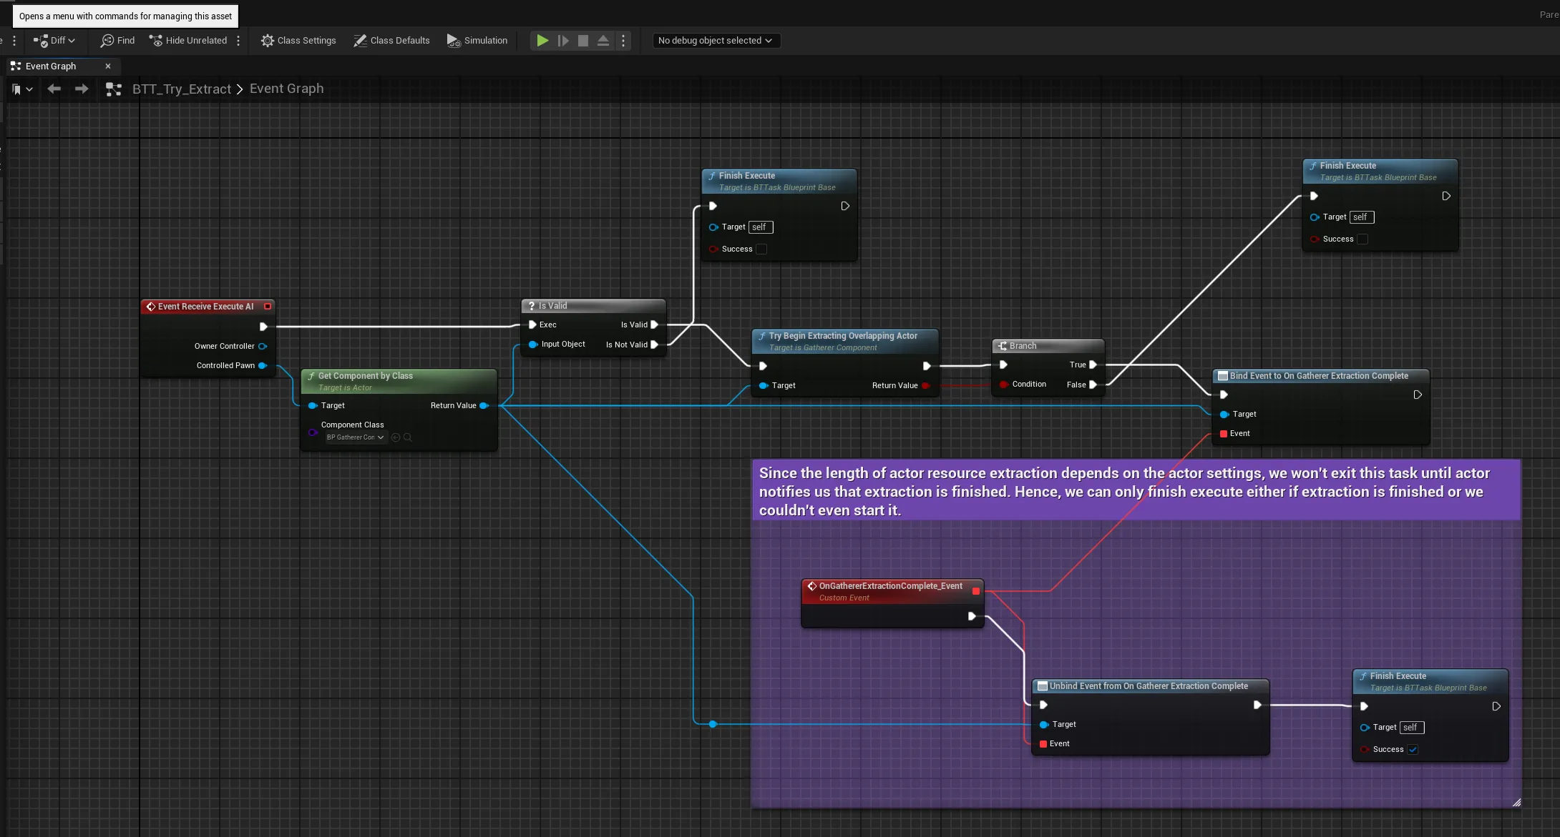1560x837 pixels.
Task: Click Event delegate pin on Bind Event node
Action: (1224, 434)
